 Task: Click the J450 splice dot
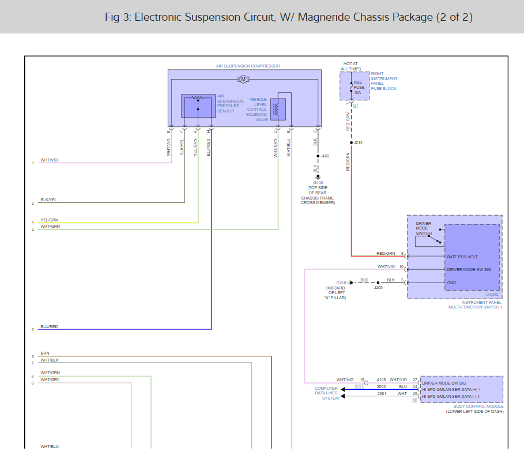coord(318,156)
